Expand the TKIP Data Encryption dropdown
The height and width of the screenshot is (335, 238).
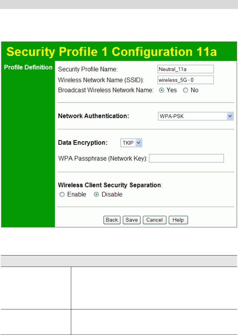[131, 143]
